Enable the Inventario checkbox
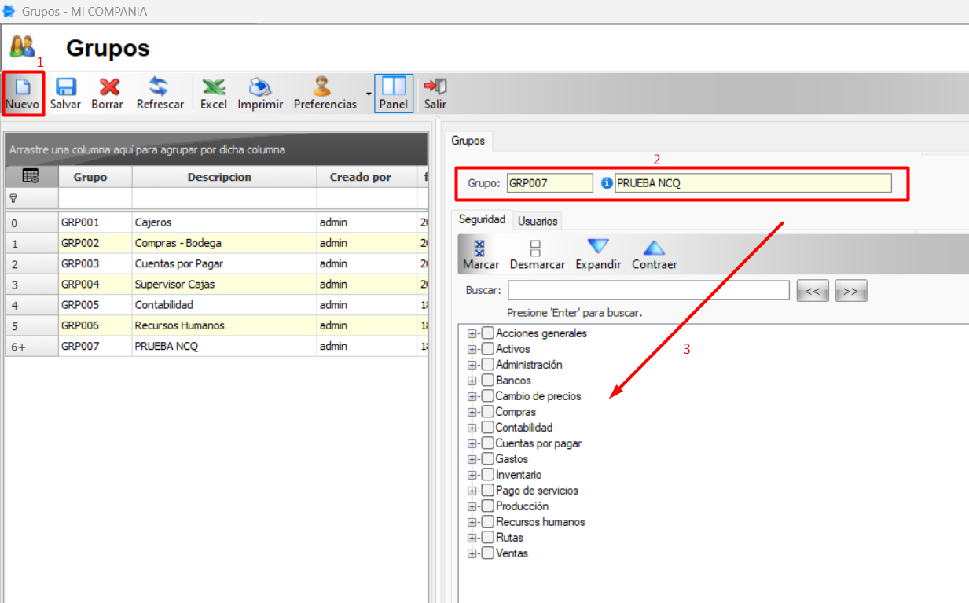Image resolution: width=969 pixels, height=603 pixels. pyautogui.click(x=488, y=475)
